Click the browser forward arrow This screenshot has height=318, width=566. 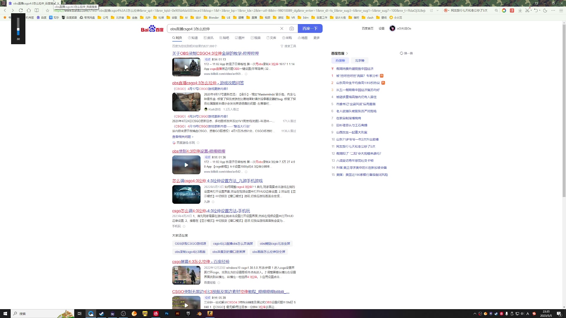click(x=12, y=10)
